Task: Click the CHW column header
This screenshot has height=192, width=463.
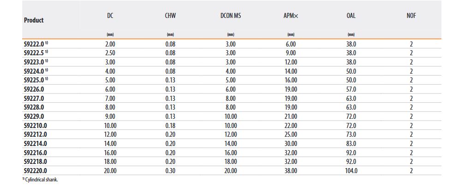Action: (170, 16)
